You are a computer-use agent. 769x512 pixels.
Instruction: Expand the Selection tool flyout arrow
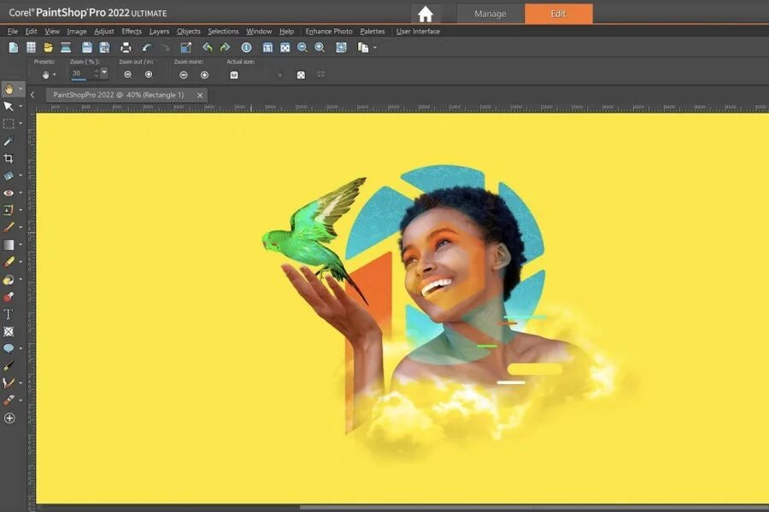point(21,124)
